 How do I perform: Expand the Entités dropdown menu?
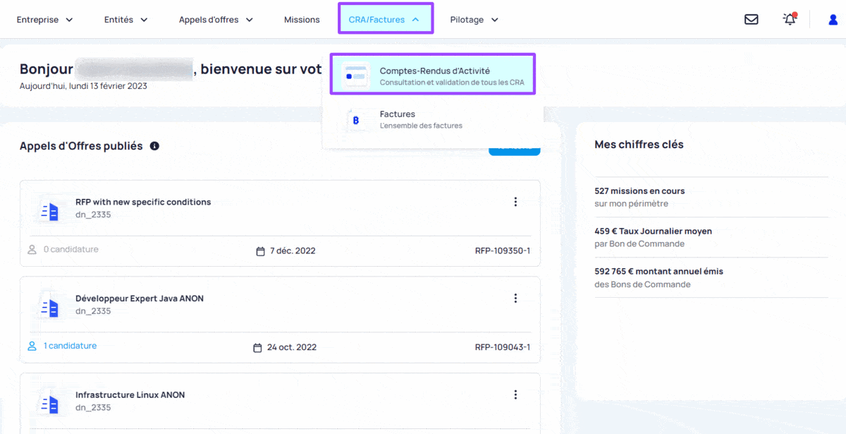click(126, 20)
